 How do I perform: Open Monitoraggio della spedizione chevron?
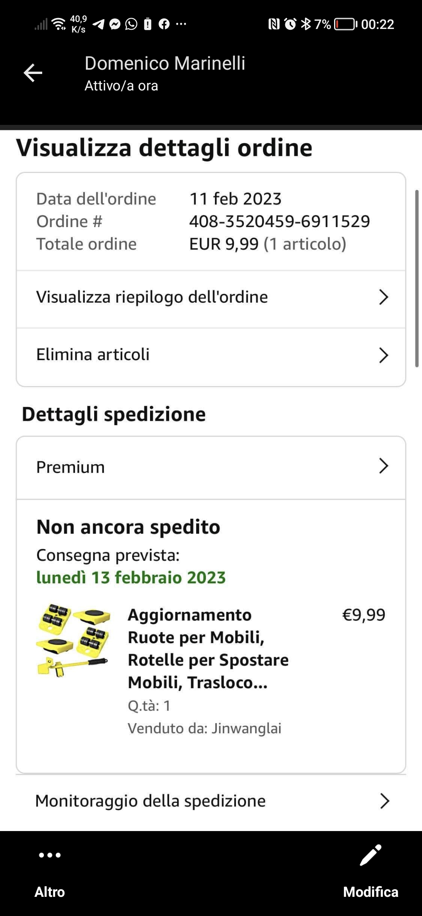(x=384, y=801)
